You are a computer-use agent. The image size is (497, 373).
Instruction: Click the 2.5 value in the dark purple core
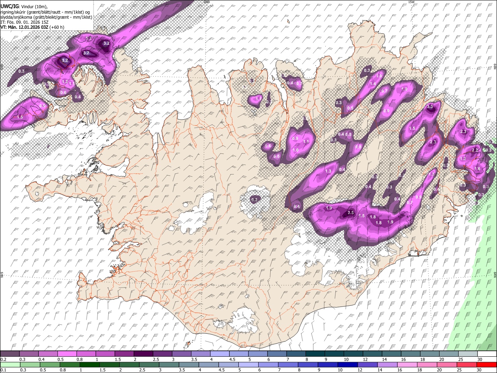click(x=351, y=213)
